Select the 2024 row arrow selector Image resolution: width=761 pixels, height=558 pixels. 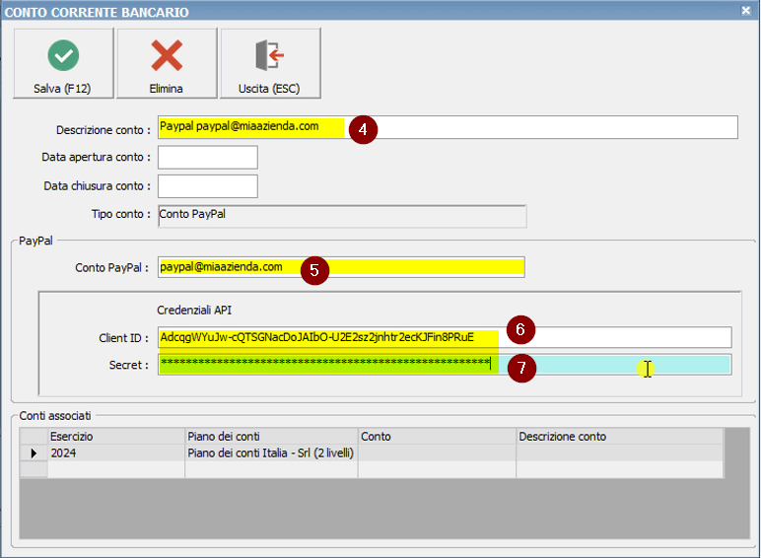pos(34,453)
